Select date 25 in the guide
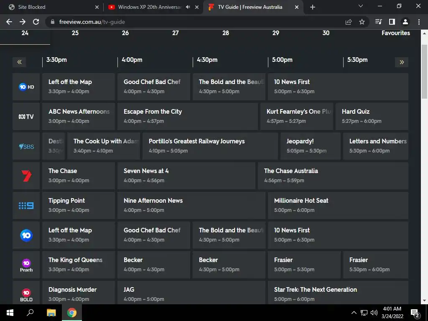 [75, 33]
